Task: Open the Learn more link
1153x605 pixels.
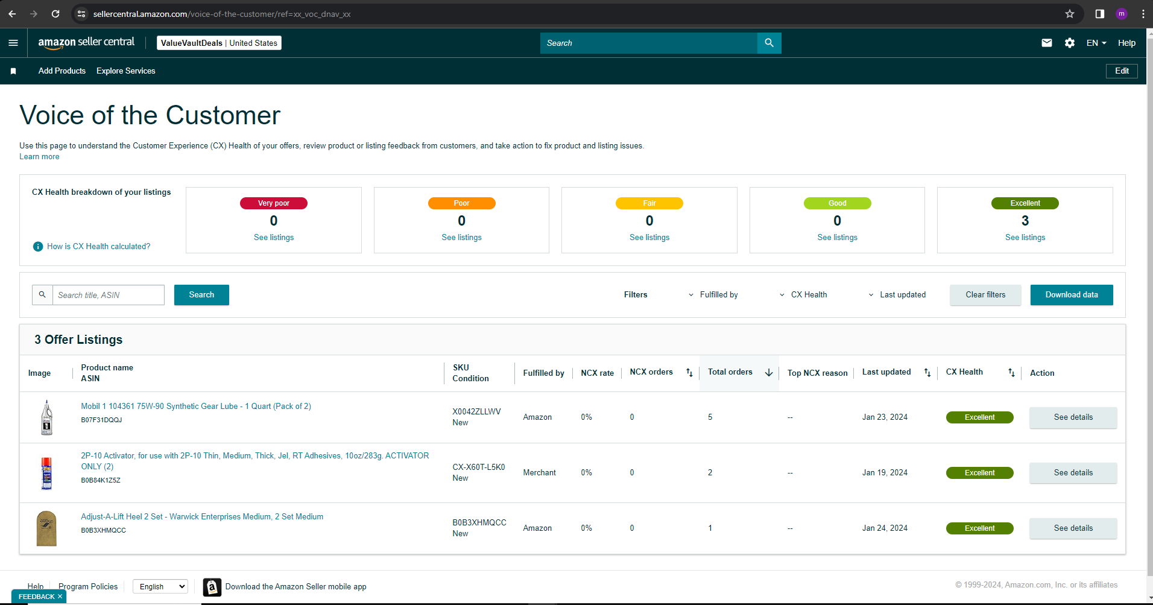Action: point(39,157)
